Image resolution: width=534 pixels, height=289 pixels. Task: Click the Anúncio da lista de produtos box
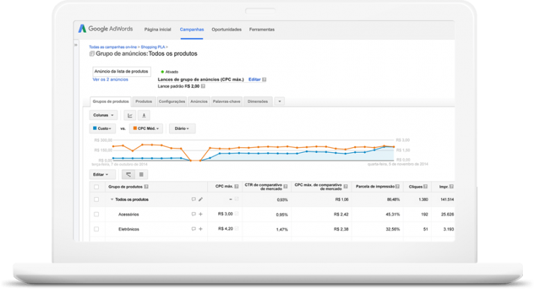click(122, 72)
